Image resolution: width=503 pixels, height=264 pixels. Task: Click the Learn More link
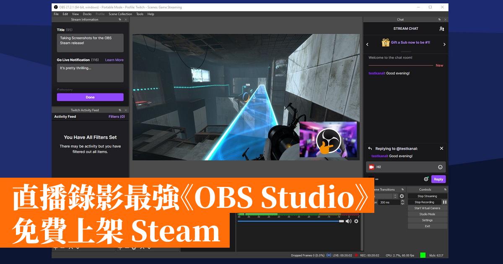tap(114, 60)
